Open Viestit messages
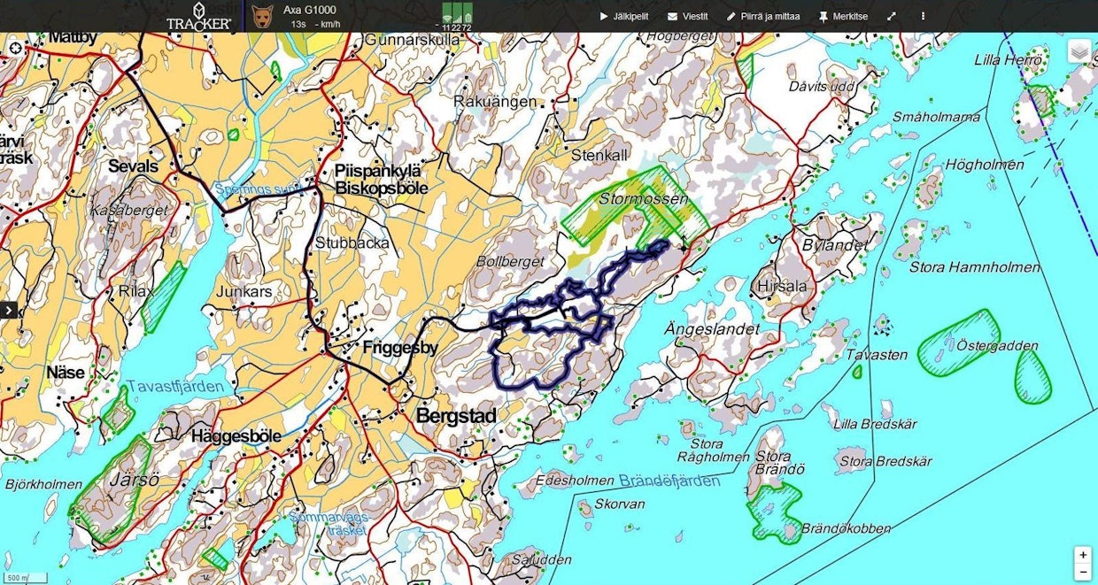Viewport: 1098px width, 585px height. [687, 16]
